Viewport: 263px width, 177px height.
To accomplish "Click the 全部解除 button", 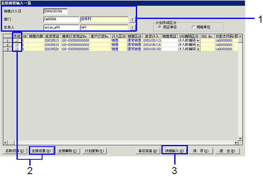I will (x=68, y=151).
